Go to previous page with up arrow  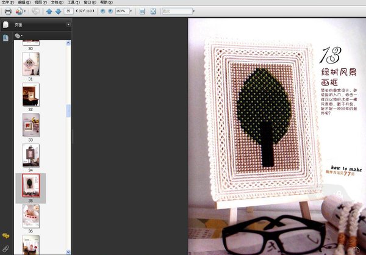pos(49,11)
